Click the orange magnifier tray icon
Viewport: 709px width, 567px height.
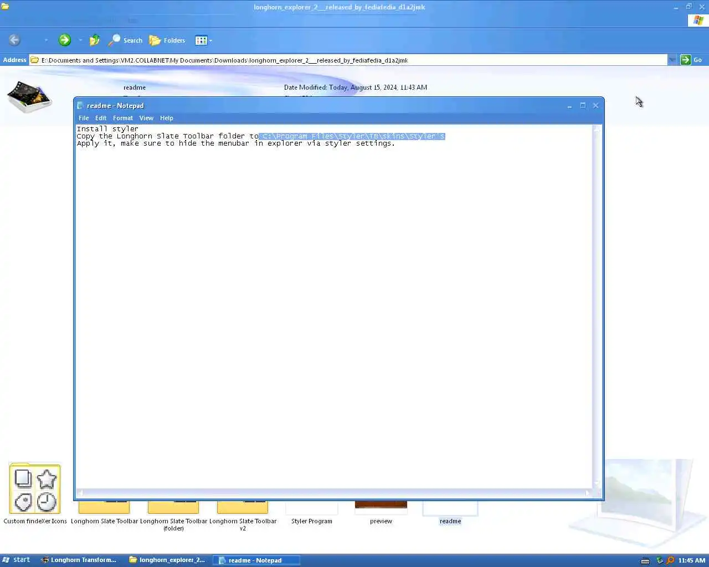pos(670,560)
